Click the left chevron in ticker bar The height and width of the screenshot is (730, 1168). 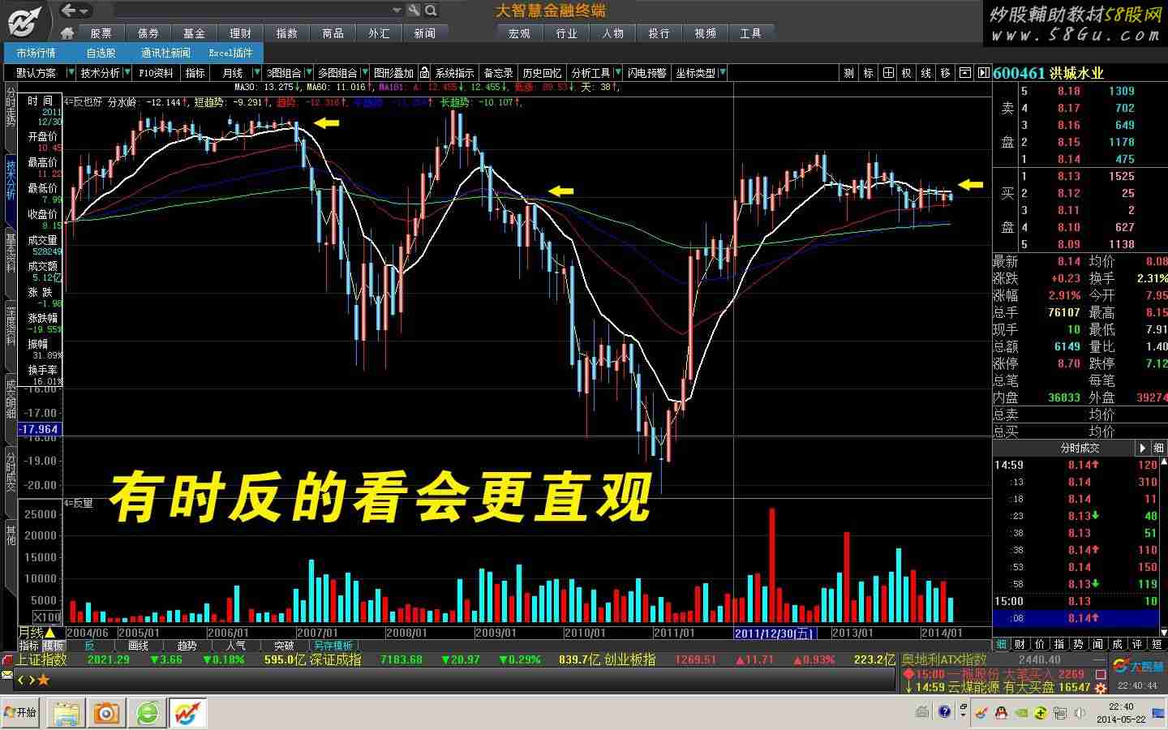(22, 680)
